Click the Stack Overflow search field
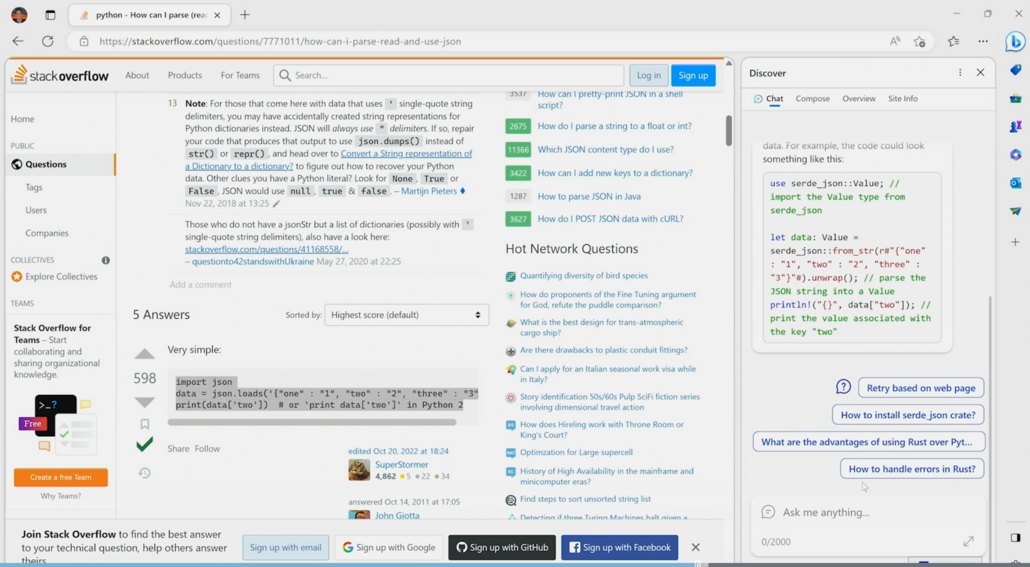 pos(449,75)
